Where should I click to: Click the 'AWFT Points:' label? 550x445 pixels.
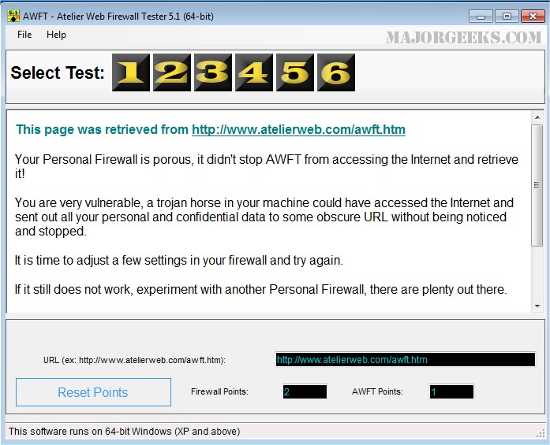[377, 391]
